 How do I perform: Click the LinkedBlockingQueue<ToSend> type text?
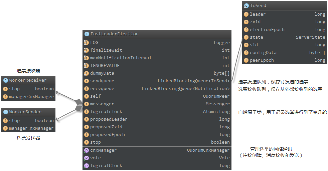tap(193, 81)
